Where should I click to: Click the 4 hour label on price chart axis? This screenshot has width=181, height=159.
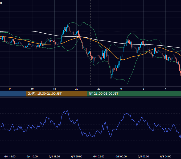point(166,89)
